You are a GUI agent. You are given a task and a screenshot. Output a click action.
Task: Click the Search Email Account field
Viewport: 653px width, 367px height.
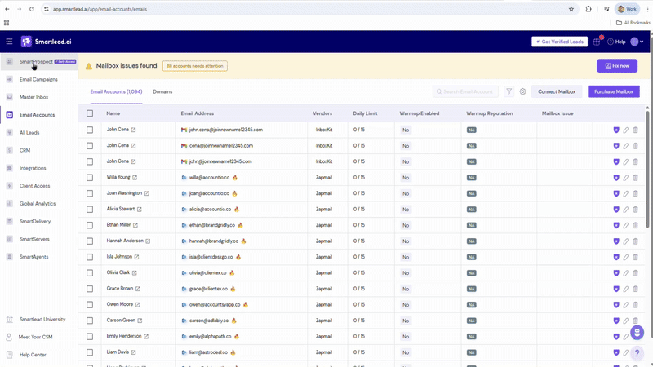[467, 92]
